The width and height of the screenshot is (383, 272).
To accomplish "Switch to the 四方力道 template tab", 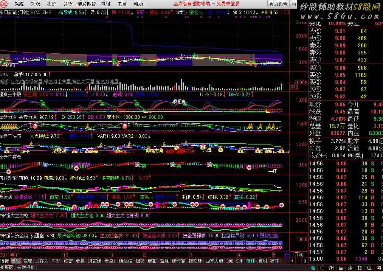I will [214, 261].
